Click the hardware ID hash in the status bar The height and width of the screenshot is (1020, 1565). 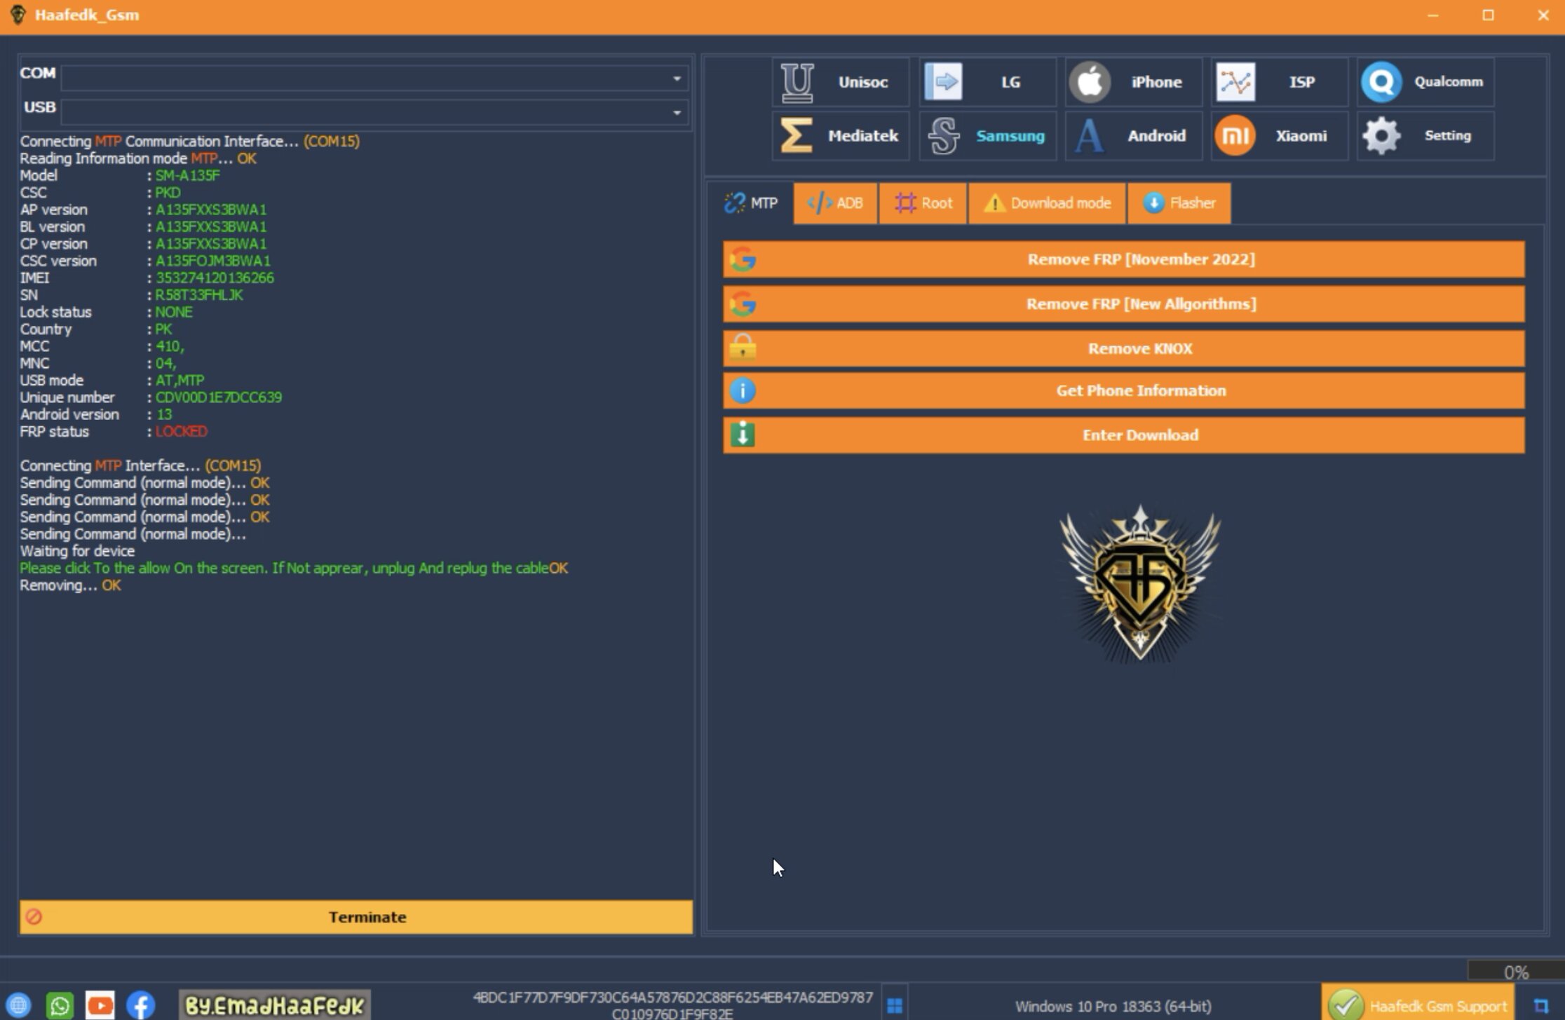click(673, 1005)
